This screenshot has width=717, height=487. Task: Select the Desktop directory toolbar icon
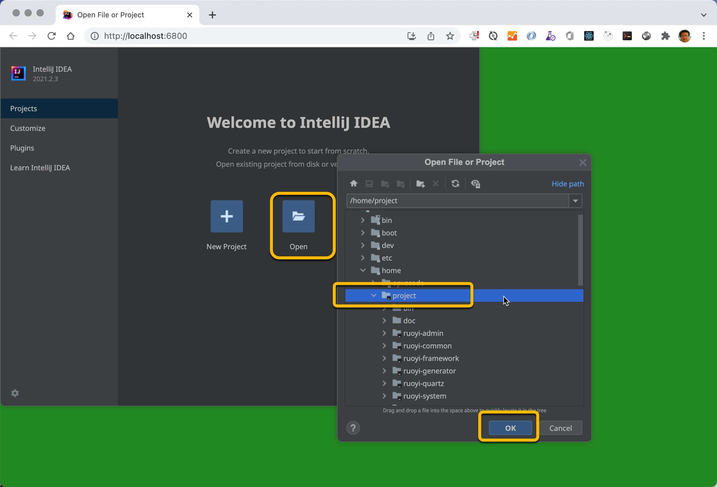(x=369, y=183)
